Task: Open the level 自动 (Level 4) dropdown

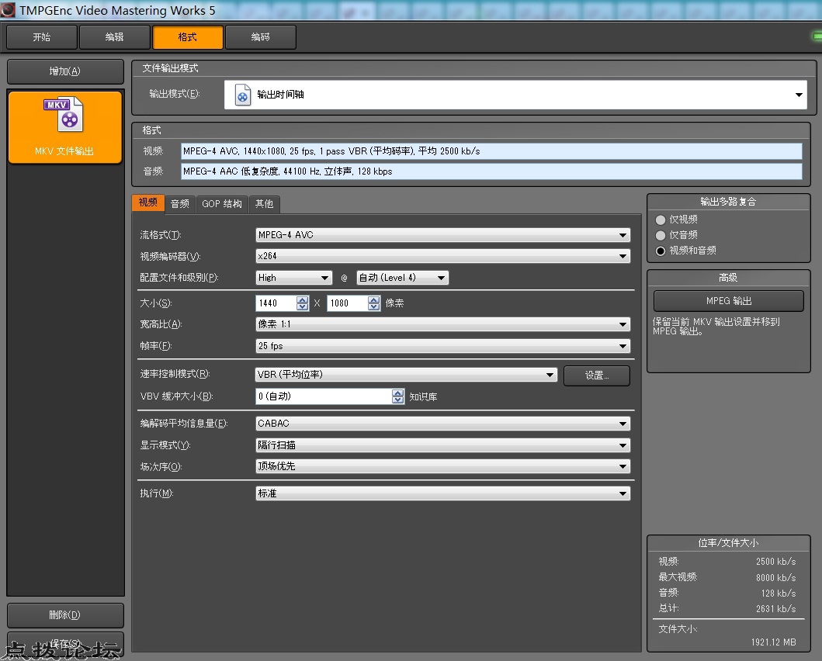Action: click(x=402, y=278)
